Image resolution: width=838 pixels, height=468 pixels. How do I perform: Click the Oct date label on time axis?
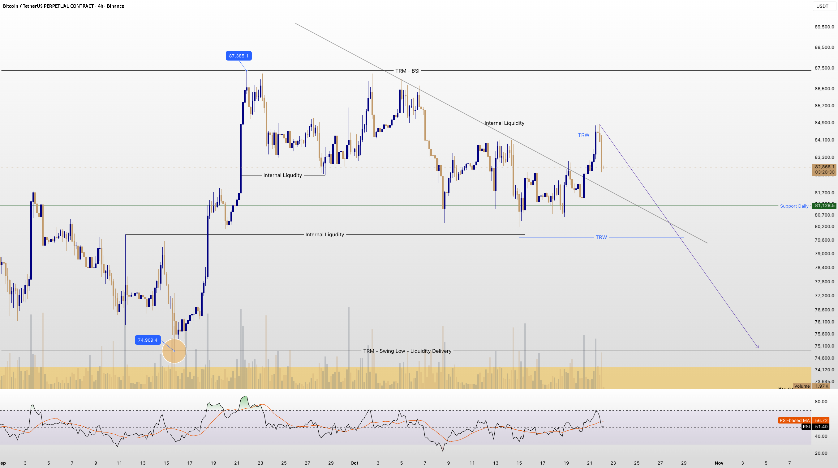click(x=354, y=463)
